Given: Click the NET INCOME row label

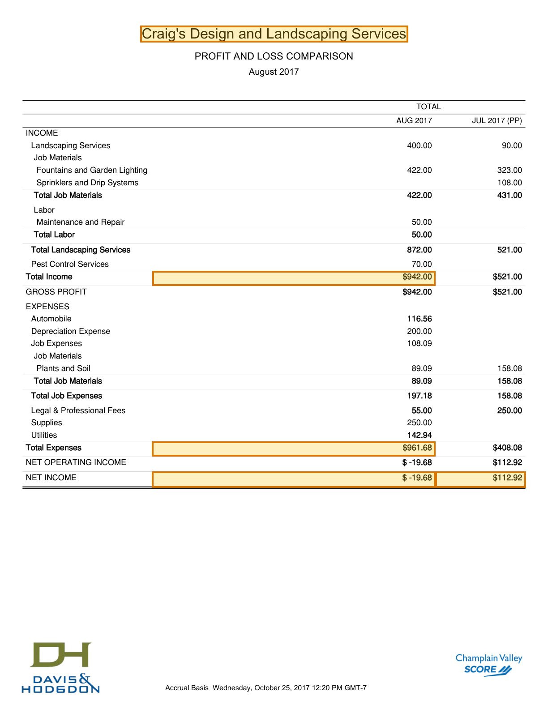Looking at the screenshot, I should [x=51, y=478].
